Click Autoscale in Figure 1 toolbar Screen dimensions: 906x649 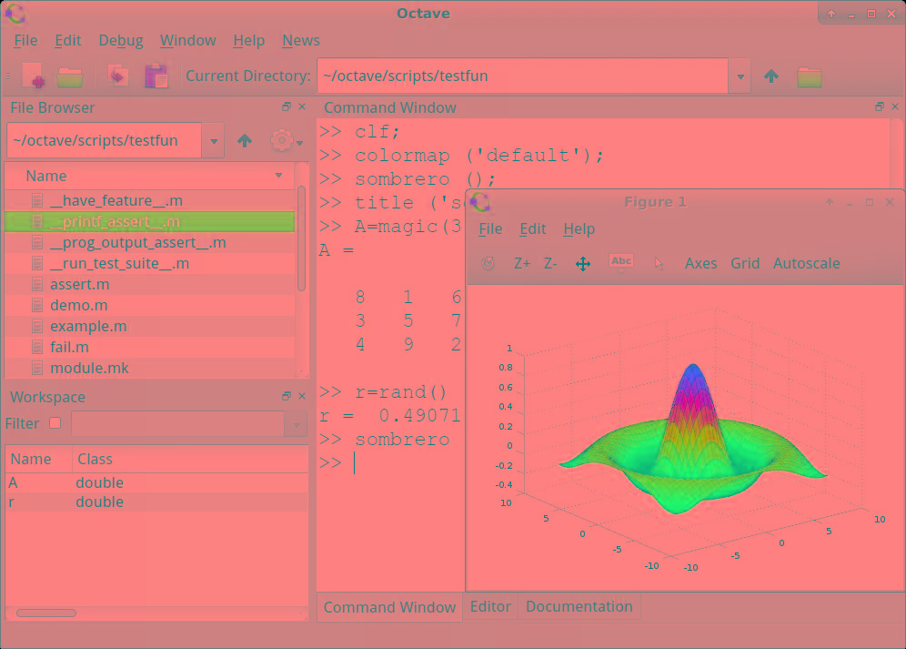[x=806, y=263]
